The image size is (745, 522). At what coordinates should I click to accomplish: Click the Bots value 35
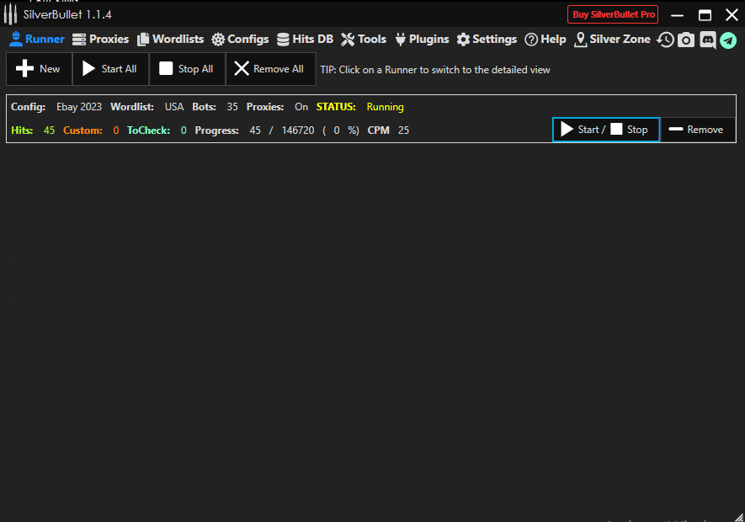point(231,107)
